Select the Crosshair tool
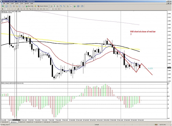This screenshot has height=126, width=172. (x=6, y=9)
